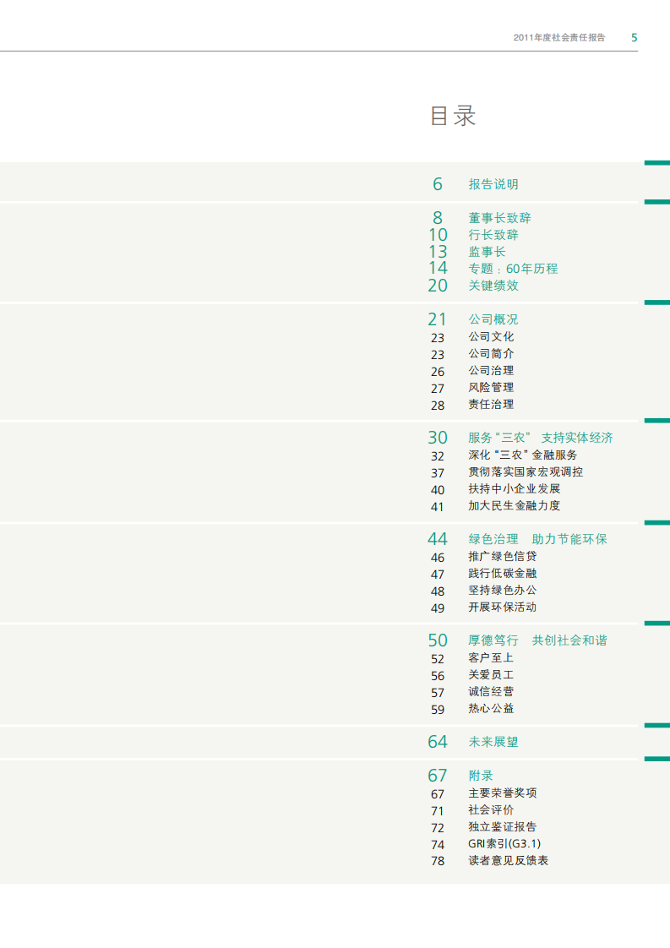Click the header text 2011年度社会责任报告

tap(559, 37)
